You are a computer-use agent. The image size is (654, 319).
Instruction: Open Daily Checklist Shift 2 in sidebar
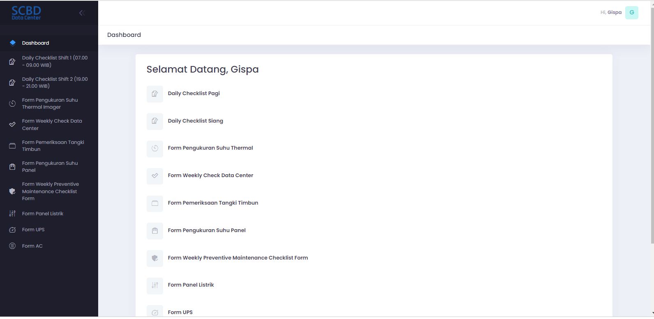[x=54, y=82]
